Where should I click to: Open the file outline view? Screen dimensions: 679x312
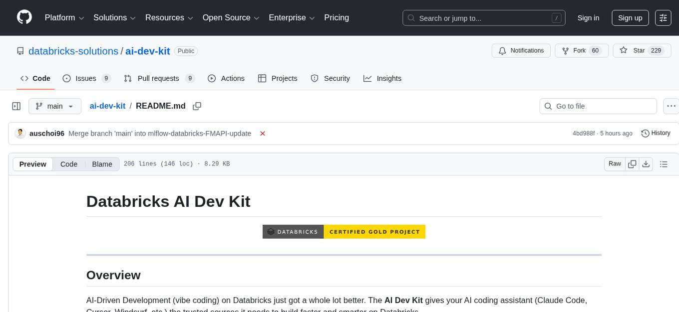point(664,163)
